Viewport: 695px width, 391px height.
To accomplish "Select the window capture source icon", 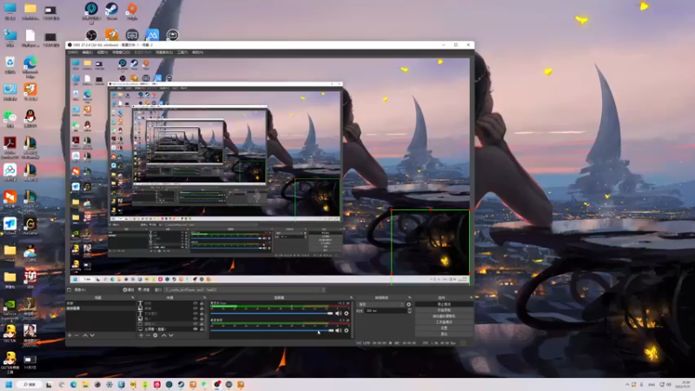I will tap(140, 323).
